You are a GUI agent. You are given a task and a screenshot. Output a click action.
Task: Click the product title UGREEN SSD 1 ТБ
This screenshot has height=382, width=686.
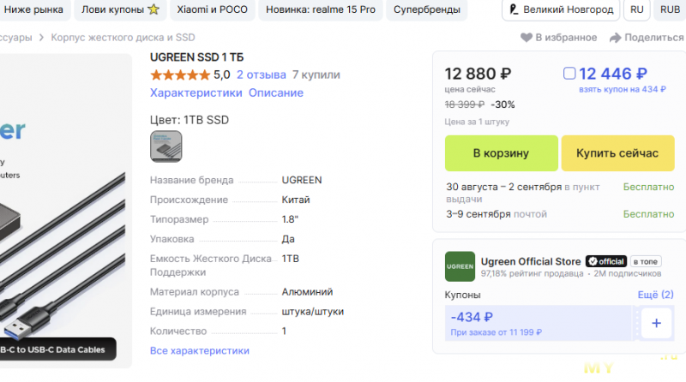click(197, 57)
